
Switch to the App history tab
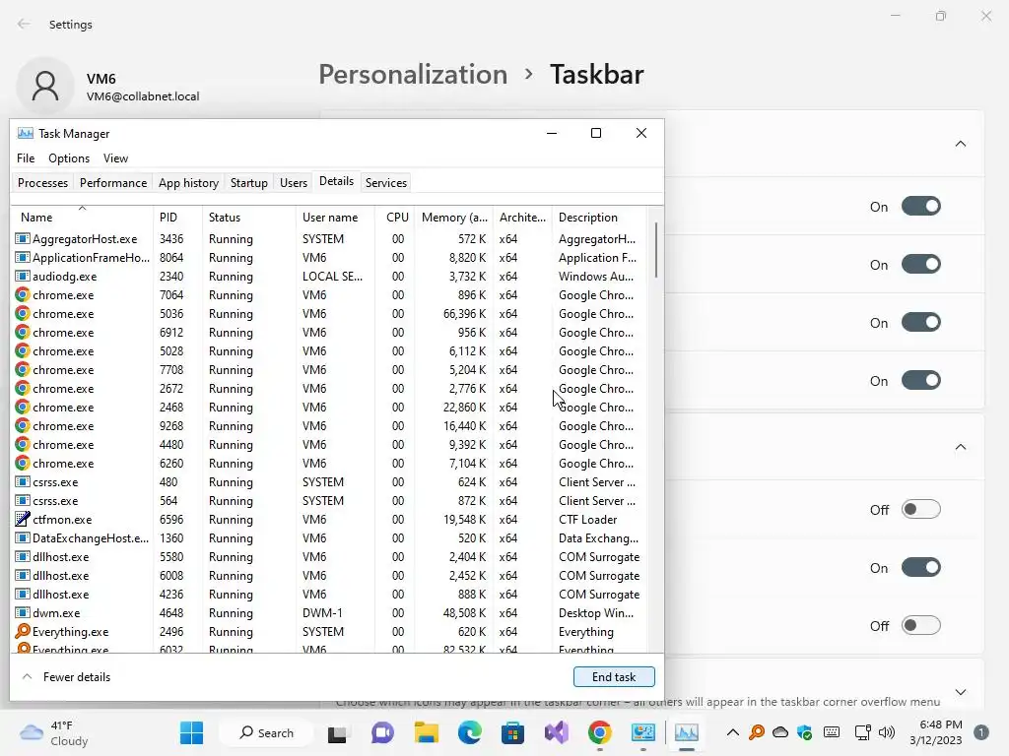[188, 182]
